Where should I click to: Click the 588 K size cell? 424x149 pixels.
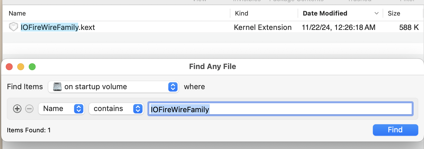tap(409, 27)
